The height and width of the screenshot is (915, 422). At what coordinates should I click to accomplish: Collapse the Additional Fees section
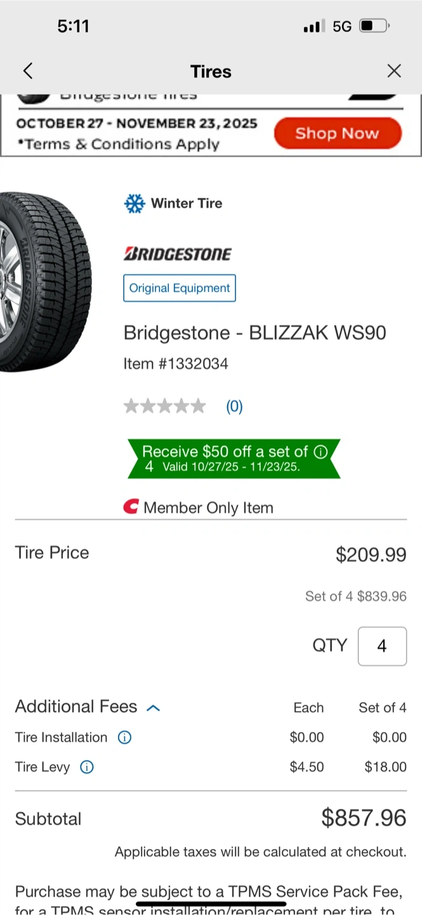[x=154, y=708]
